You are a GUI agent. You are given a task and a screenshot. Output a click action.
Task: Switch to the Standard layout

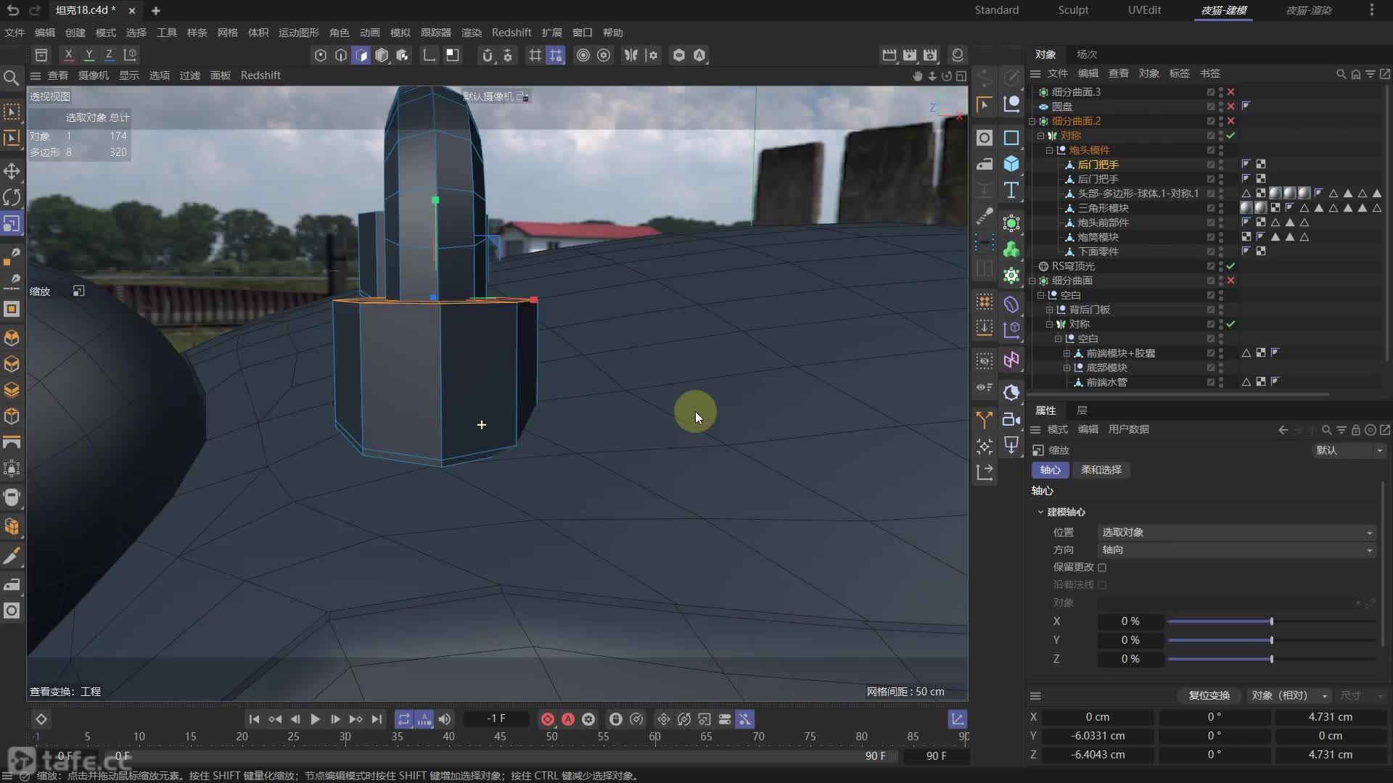(x=996, y=10)
